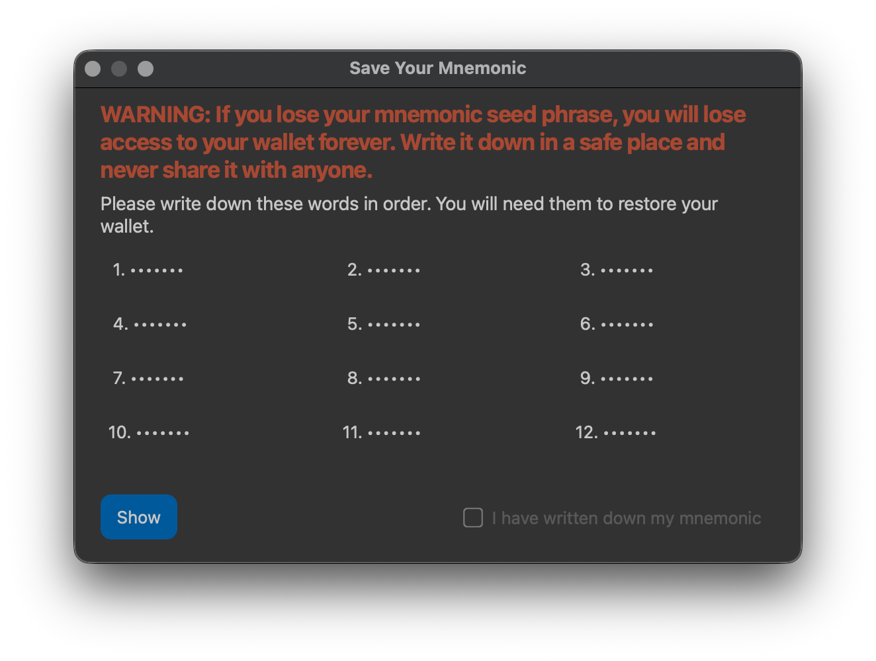Check 'I have written down my mnemonic'

tap(473, 518)
